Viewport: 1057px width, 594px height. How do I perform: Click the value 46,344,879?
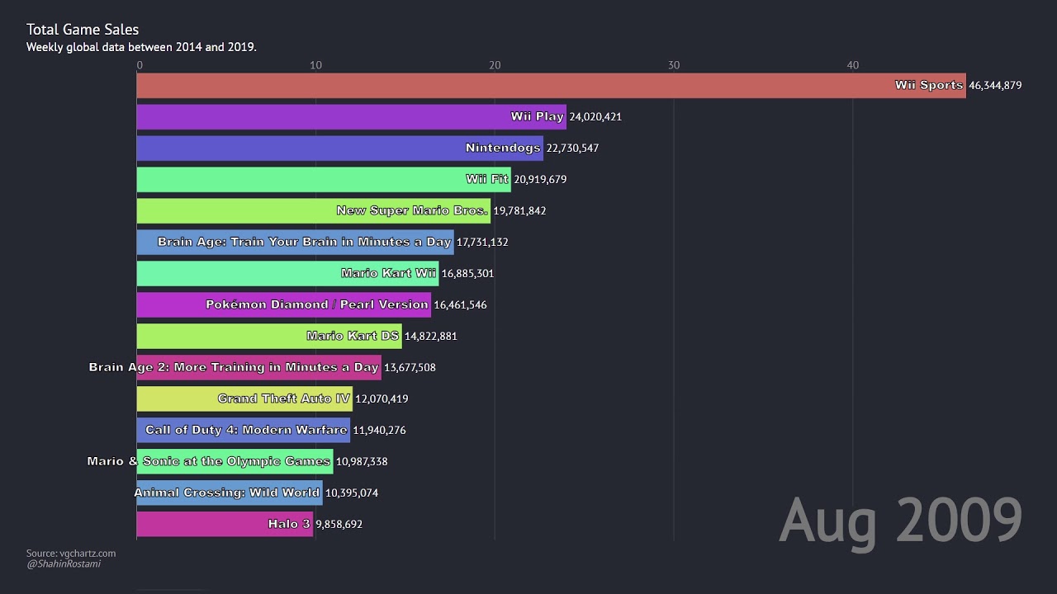[x=995, y=85]
